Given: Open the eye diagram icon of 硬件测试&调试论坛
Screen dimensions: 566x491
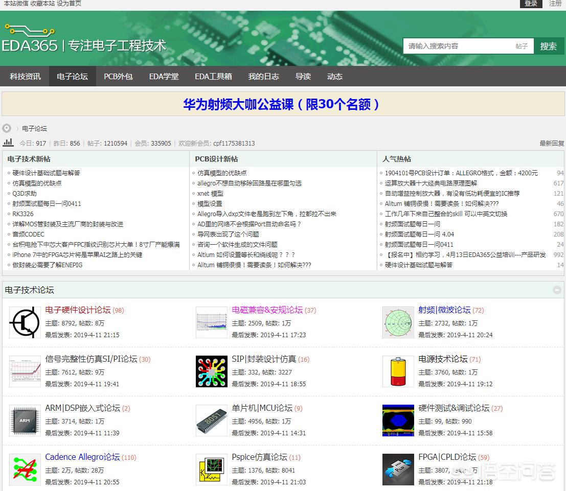Looking at the screenshot, I should (x=398, y=420).
